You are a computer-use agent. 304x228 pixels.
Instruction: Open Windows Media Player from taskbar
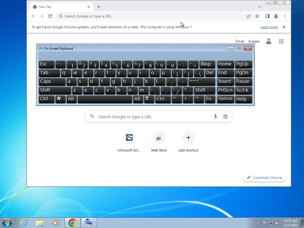pos(56,223)
